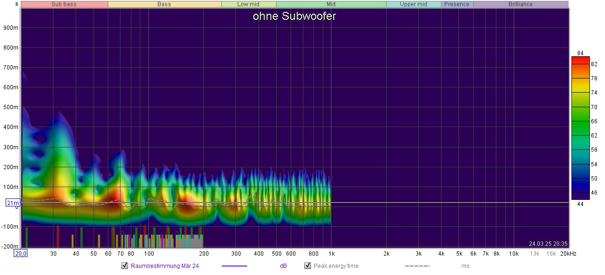Click the dB color scale legend bar
Screen dimensions: 605x275
(580, 128)
